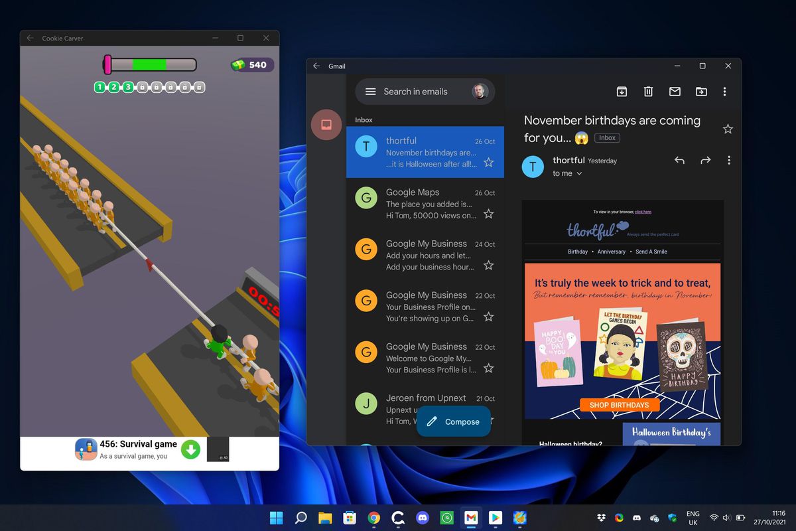Image resolution: width=796 pixels, height=531 pixels.
Task: Open the thortful email row
Action: 425,152
